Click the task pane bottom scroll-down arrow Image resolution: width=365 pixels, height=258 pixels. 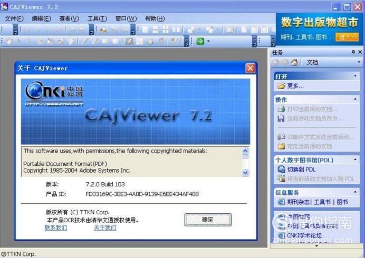(x=316, y=246)
